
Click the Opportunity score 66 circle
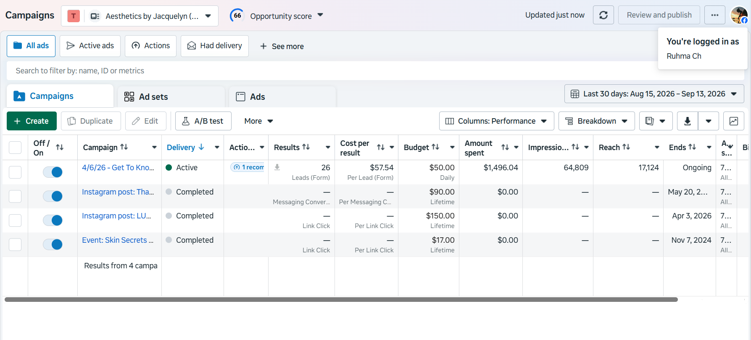click(237, 16)
